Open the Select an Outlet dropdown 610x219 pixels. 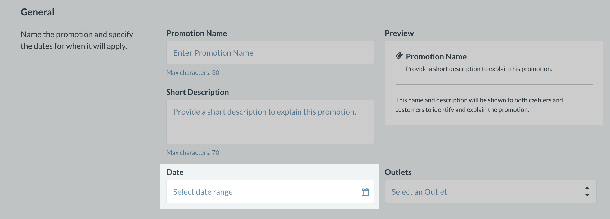tap(491, 191)
